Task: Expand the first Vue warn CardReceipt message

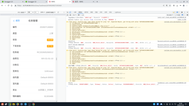Action: (69, 22)
